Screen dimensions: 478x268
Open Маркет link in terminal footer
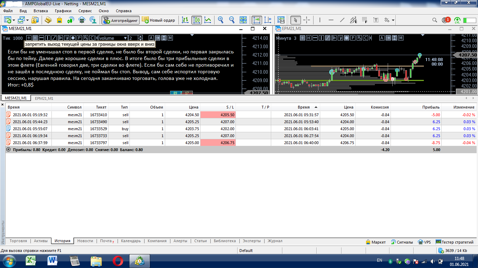[x=376, y=242]
